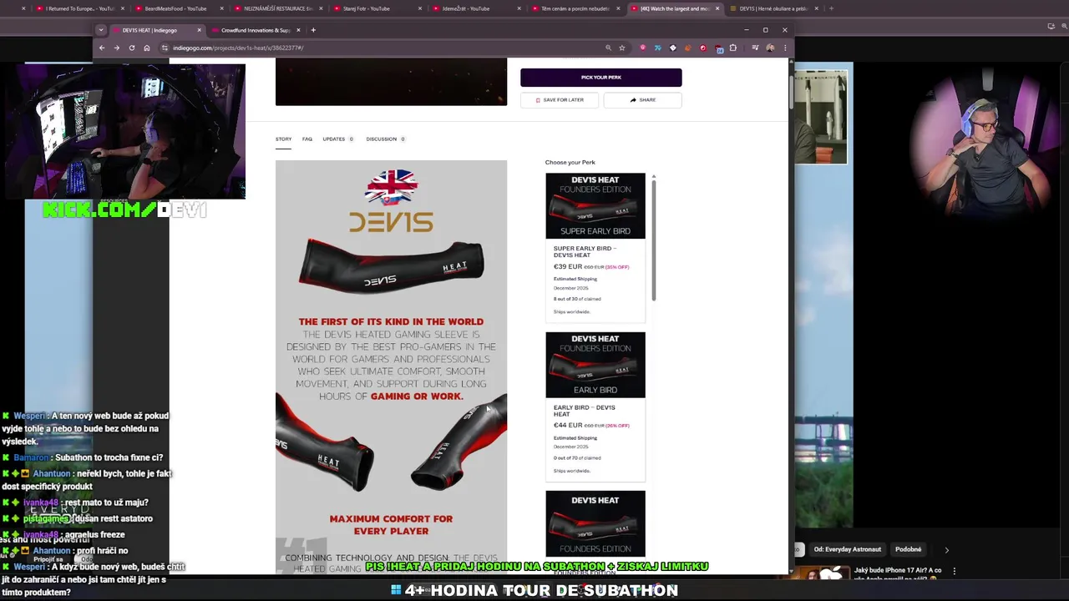This screenshot has height=601, width=1069.
Task: Close the 4K Watch the largest tab
Action: [717, 8]
